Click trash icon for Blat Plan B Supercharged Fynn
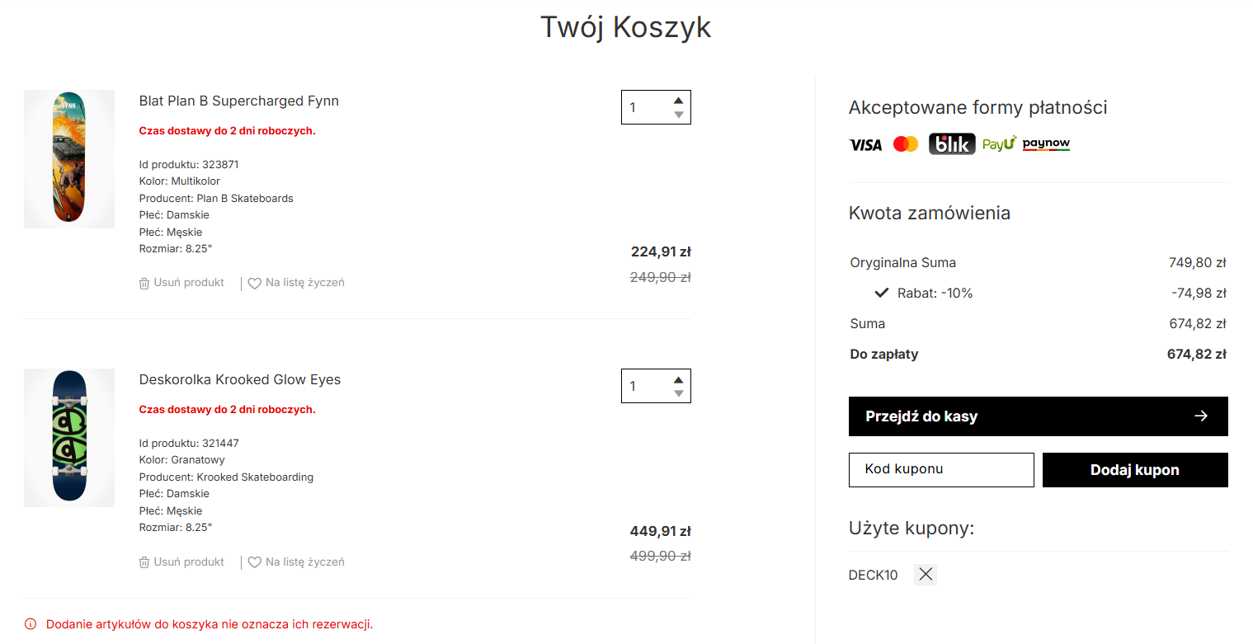This screenshot has height=644, width=1253. (x=144, y=283)
